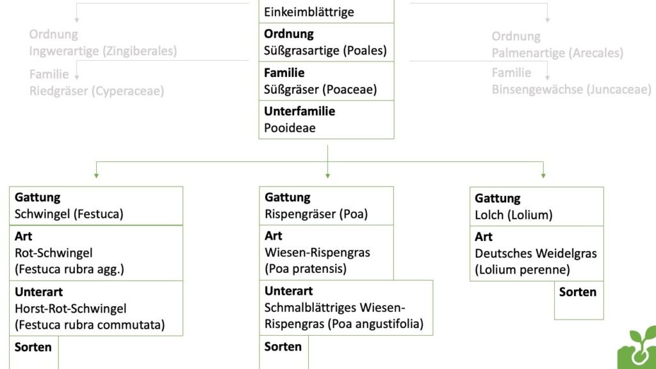The width and height of the screenshot is (656, 369).
Task: Click the Unterart Horst-Rot-Schwingel box
Action: coord(96,308)
